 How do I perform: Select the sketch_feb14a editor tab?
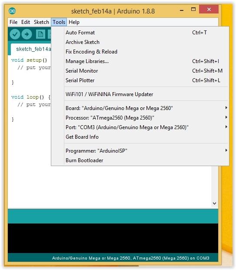31,49
